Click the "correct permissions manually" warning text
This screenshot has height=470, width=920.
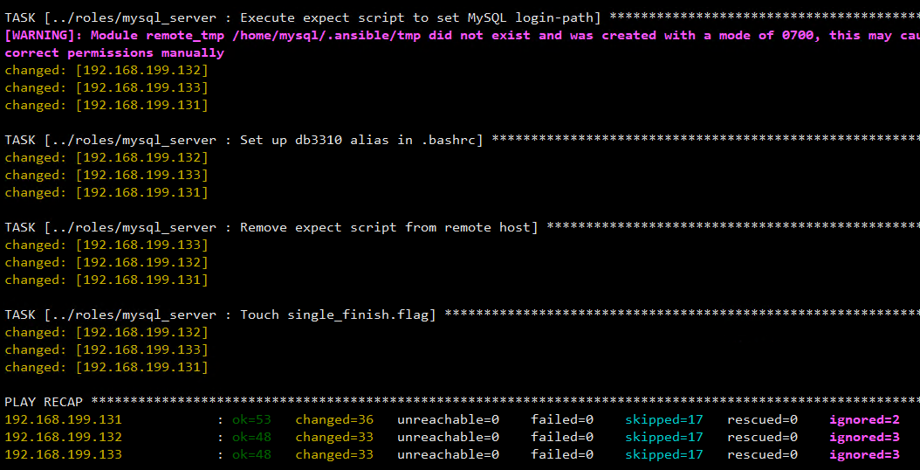[114, 52]
